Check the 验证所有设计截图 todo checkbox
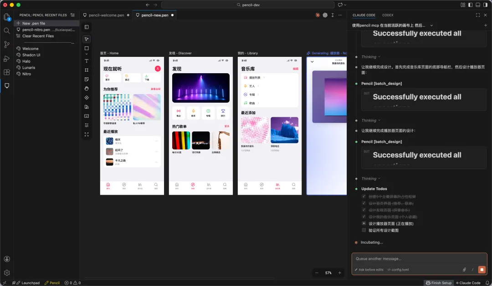This screenshot has height=286, width=492. coord(364,230)
